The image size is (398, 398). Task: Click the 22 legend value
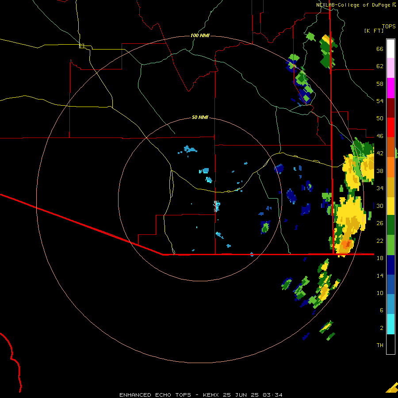(380, 241)
